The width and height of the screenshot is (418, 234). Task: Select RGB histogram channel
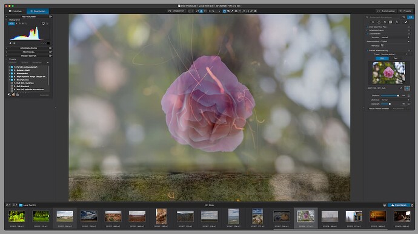pyautogui.click(x=11, y=24)
